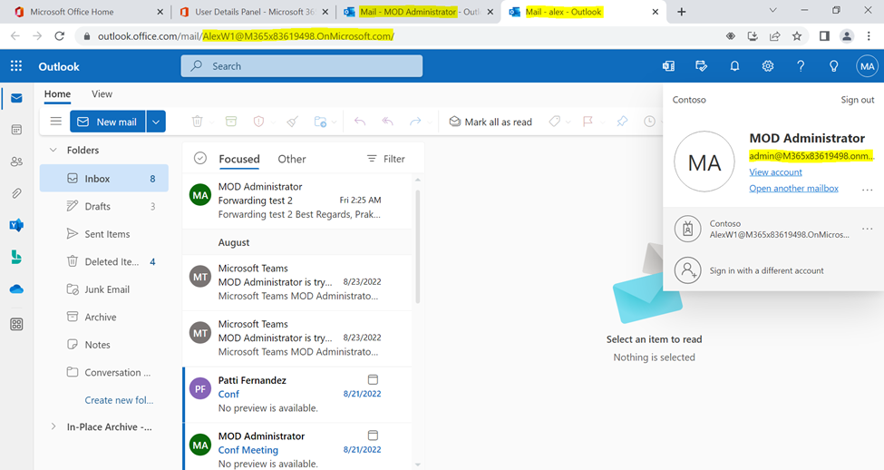The width and height of the screenshot is (884, 470).
Task: Open Settings gear icon in Outlook header
Action: point(768,66)
